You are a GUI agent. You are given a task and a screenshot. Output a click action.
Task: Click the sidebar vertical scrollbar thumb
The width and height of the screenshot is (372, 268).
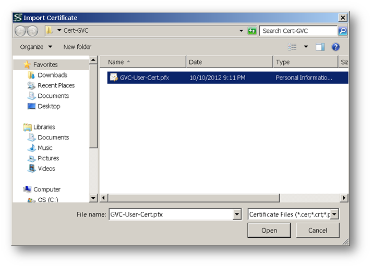pyautogui.click(x=93, y=106)
